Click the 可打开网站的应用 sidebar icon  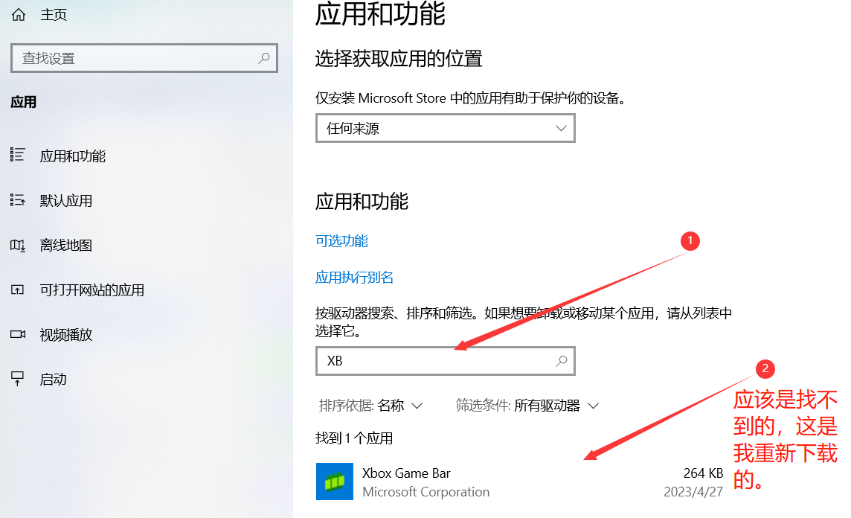click(x=16, y=290)
